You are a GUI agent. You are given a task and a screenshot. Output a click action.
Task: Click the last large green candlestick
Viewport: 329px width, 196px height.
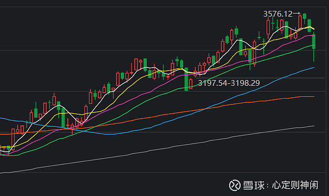(314, 42)
